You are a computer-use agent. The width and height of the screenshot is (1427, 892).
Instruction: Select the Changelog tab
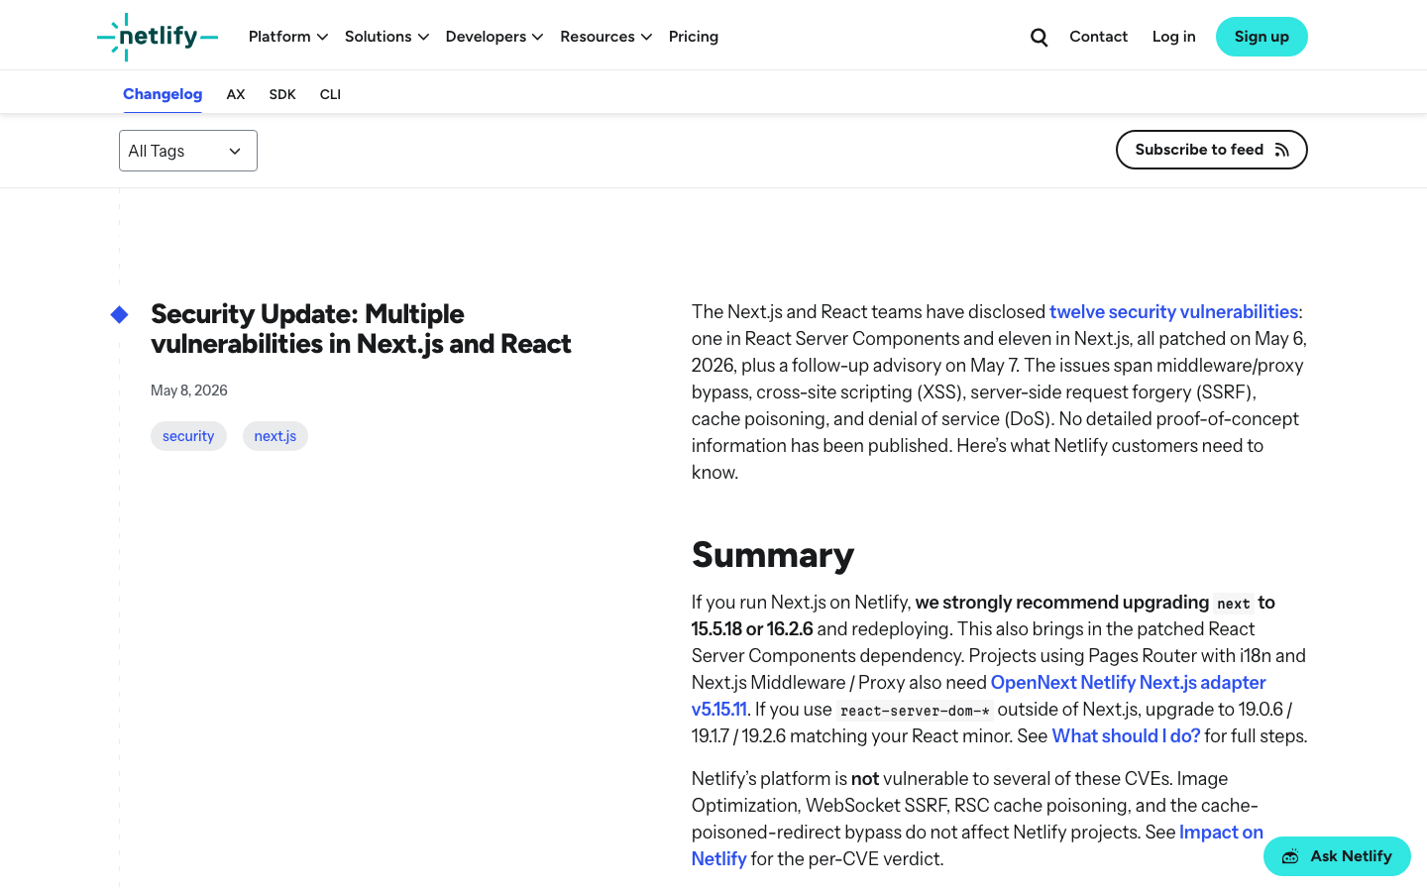coord(163,94)
